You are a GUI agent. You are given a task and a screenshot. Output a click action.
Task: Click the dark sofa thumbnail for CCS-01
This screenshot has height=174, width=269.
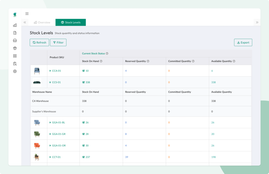coord(37,83)
